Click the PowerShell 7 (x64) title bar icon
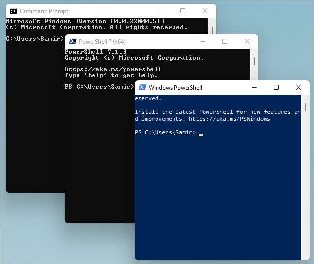This screenshot has height=264, width=314. point(73,42)
